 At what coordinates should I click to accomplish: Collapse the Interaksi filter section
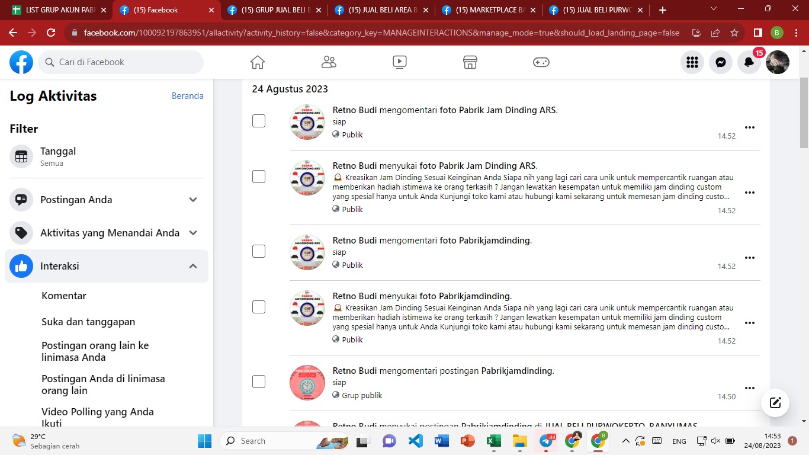tap(107, 266)
